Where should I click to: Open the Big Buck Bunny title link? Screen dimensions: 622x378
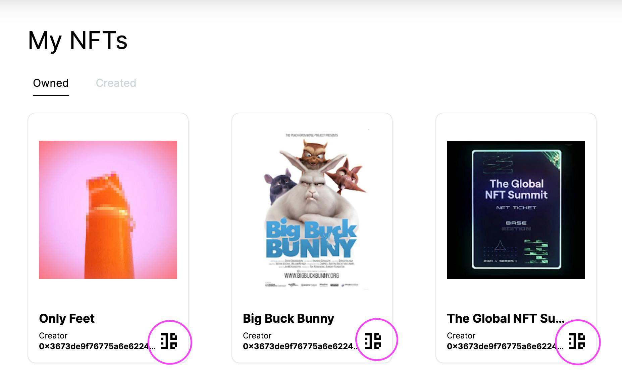289,318
